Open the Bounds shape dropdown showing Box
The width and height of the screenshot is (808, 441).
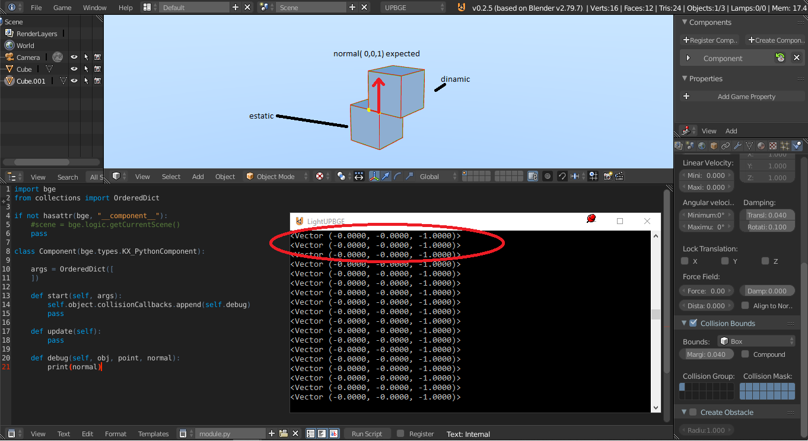(x=756, y=340)
